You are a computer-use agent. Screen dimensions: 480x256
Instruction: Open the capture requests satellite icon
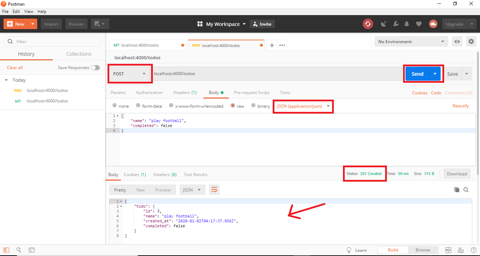click(384, 24)
